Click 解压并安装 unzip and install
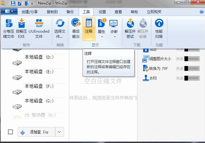Image resolution: width=205 pixels, height=143 pixels. 143,29
